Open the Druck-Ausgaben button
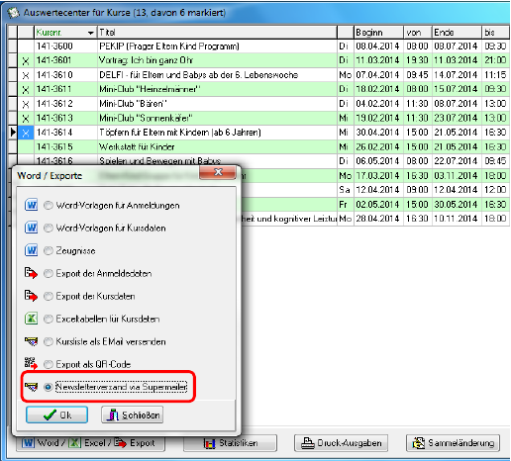This screenshot has height=461, width=511. 341,443
